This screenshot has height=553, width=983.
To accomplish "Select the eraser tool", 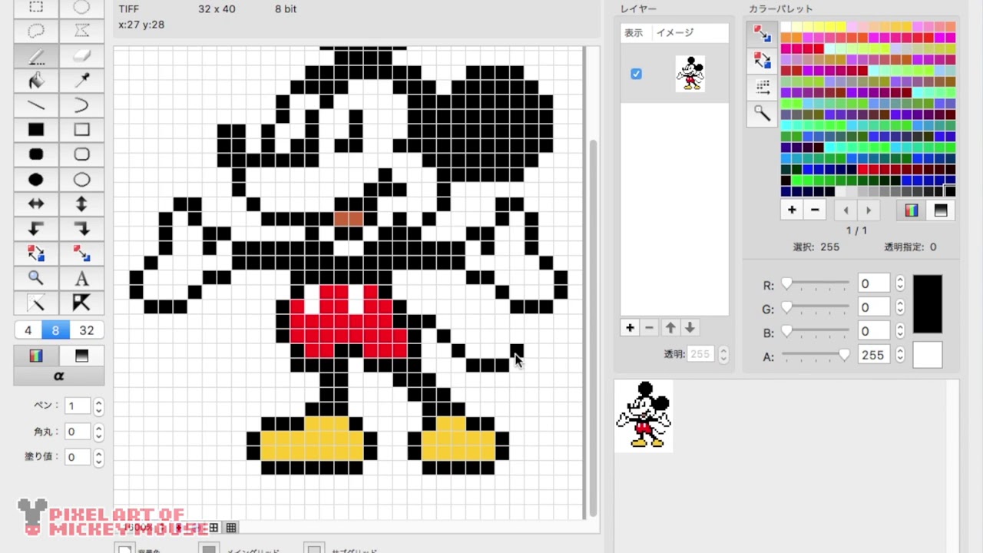I will tap(81, 55).
